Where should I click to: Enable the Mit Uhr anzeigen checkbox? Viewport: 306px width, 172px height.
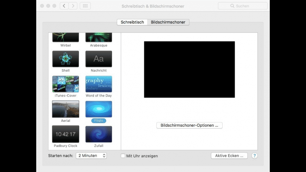point(123,156)
